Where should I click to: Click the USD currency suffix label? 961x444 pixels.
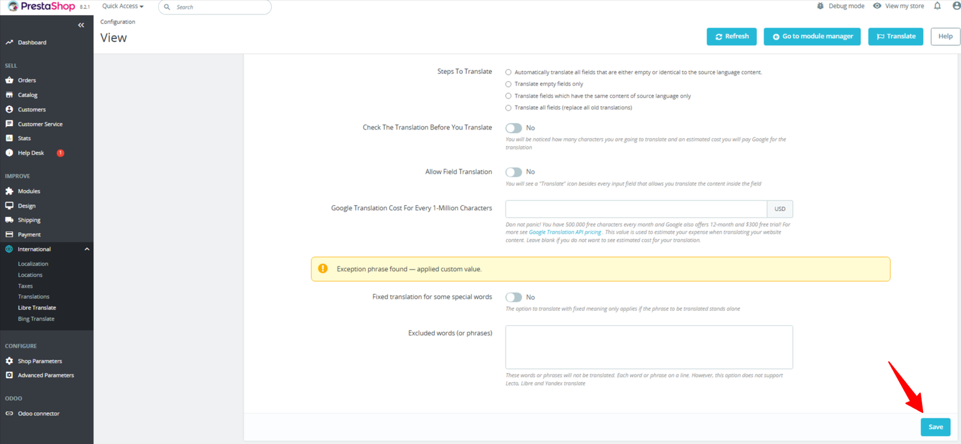[x=780, y=209]
